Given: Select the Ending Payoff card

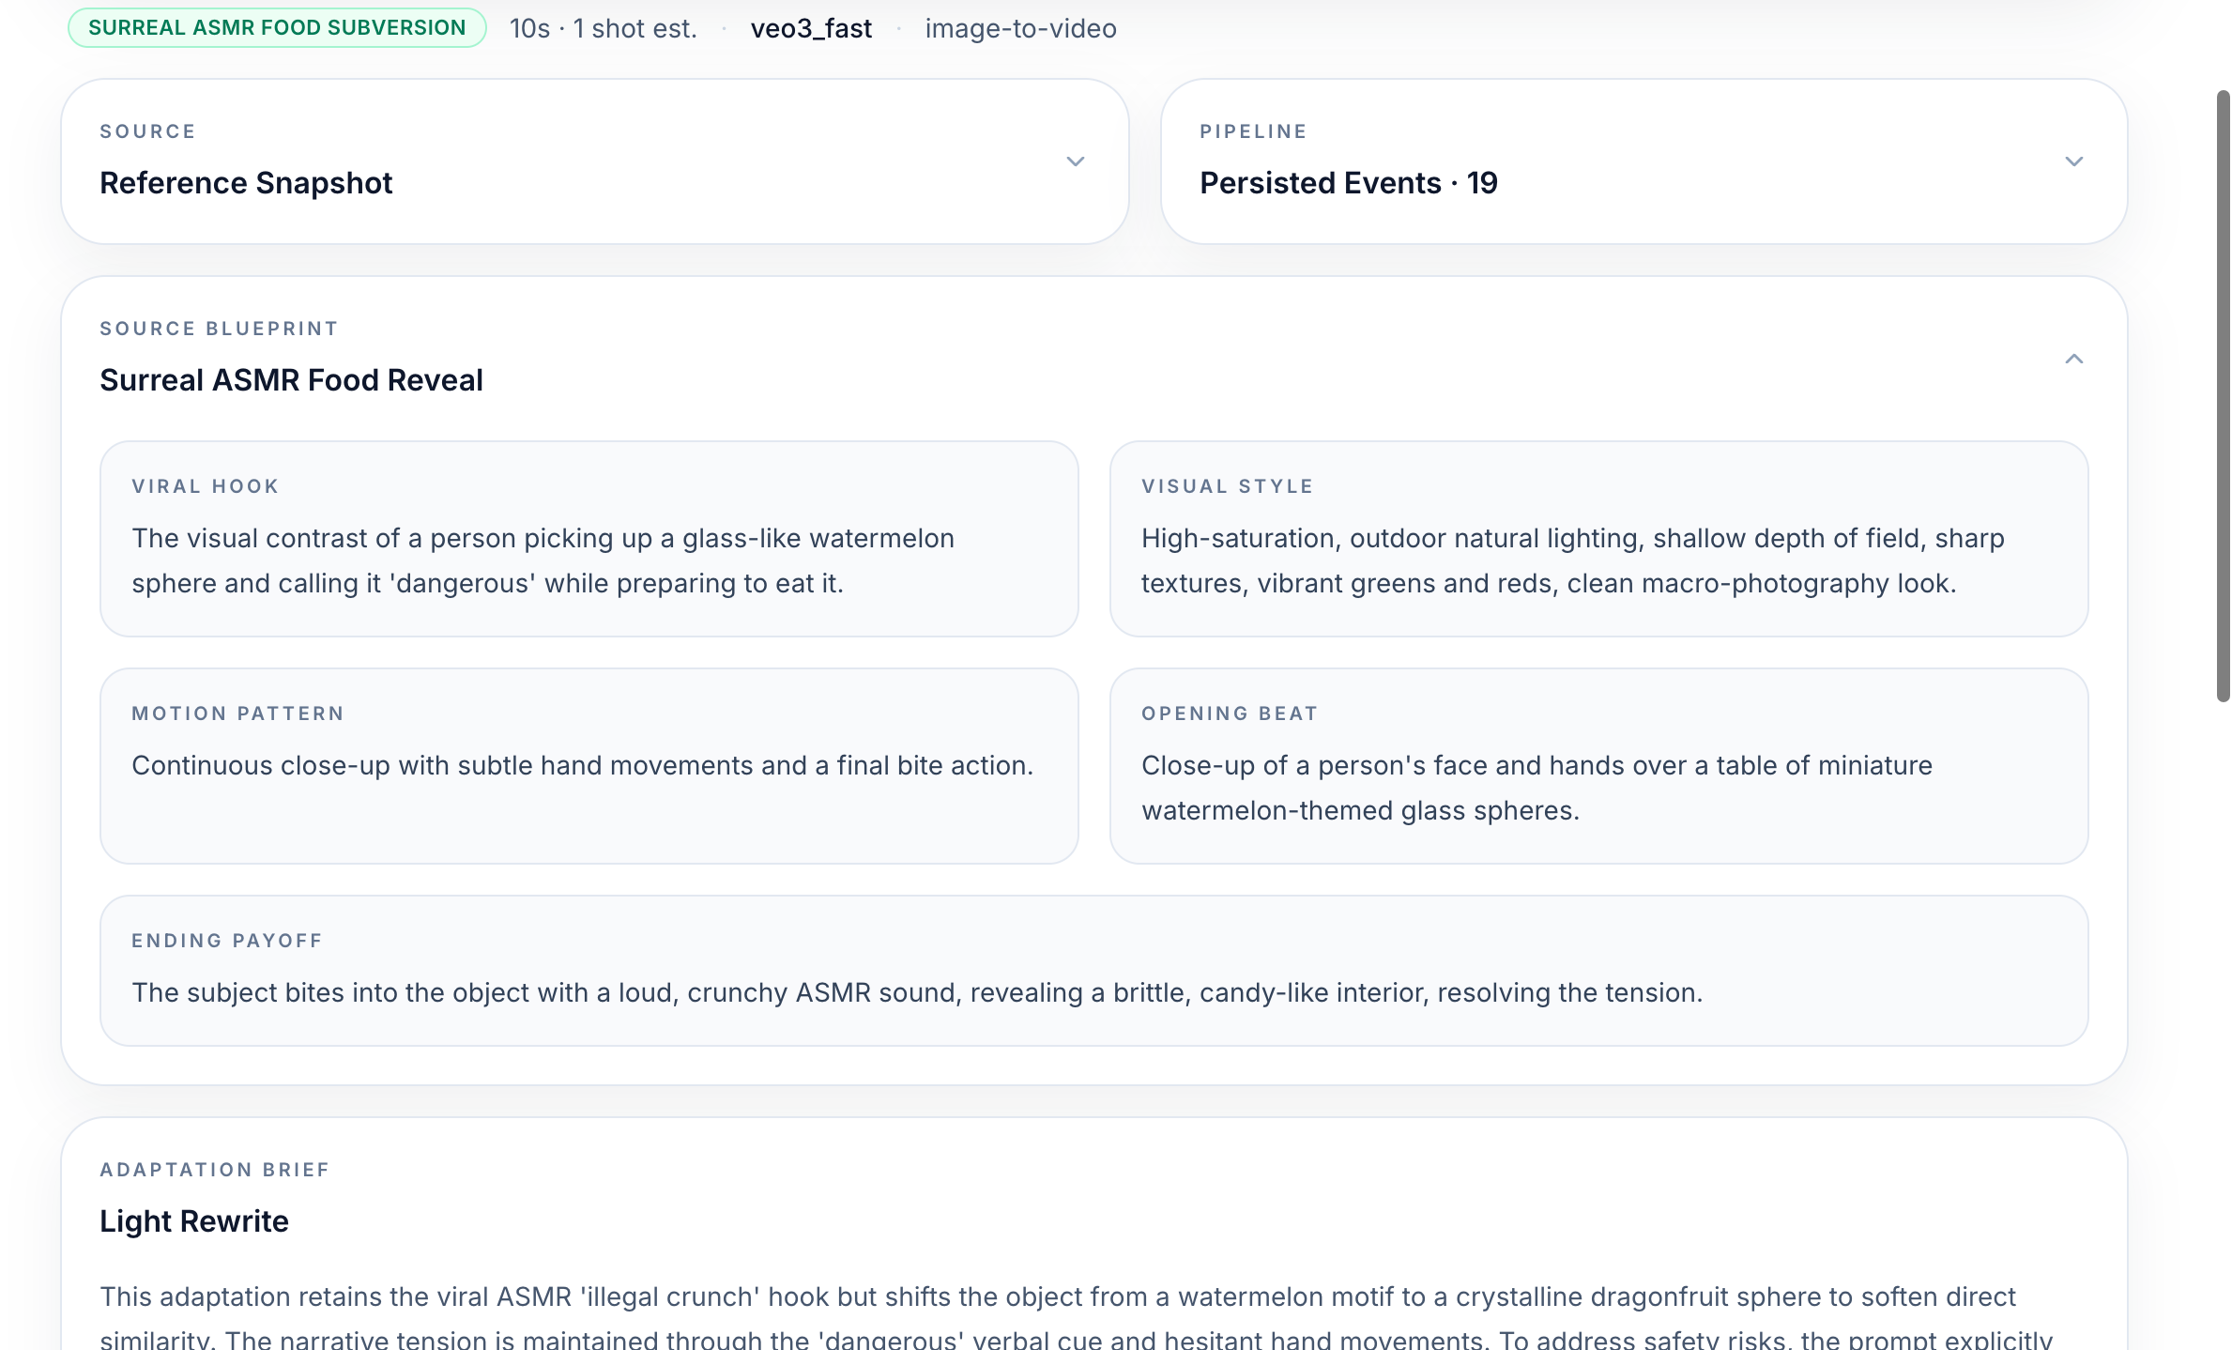Looking at the screenshot, I should [1094, 971].
